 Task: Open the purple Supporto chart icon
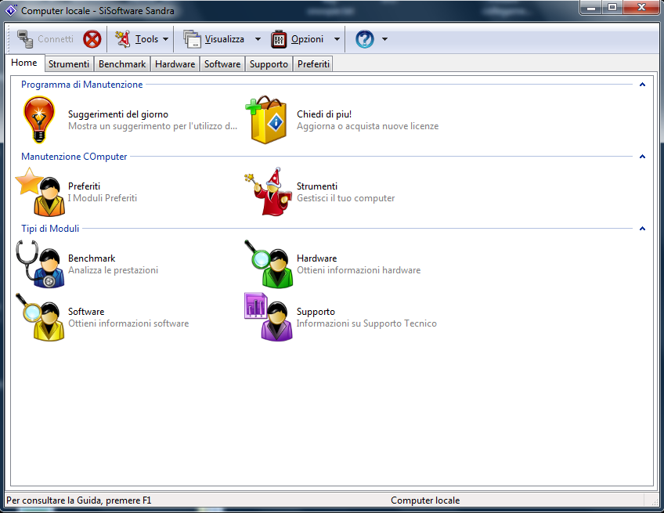point(269,317)
